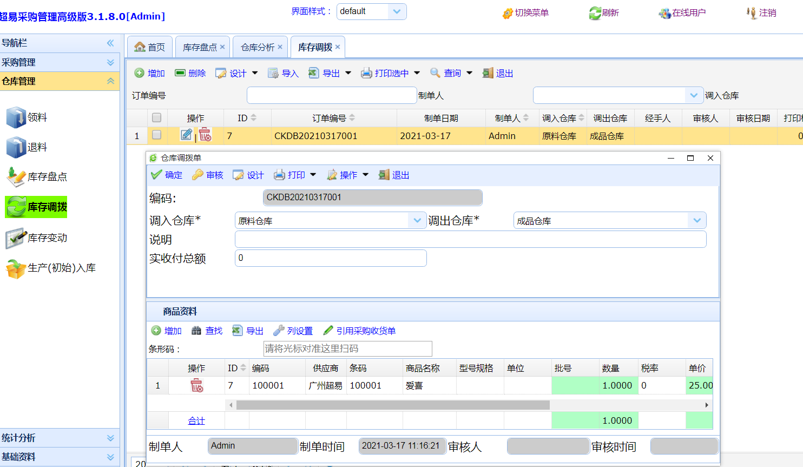Check the checkbox for order CKDB20210317001

(x=157, y=135)
